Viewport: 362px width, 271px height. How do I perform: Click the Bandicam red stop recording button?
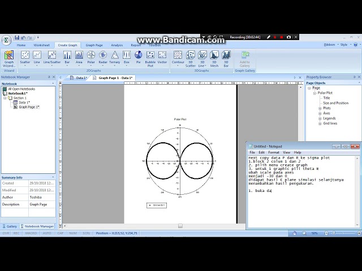(282, 37)
